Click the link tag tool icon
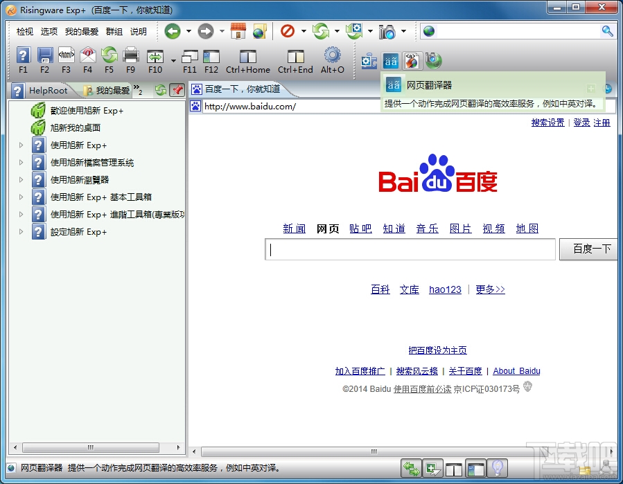 (x=412, y=61)
